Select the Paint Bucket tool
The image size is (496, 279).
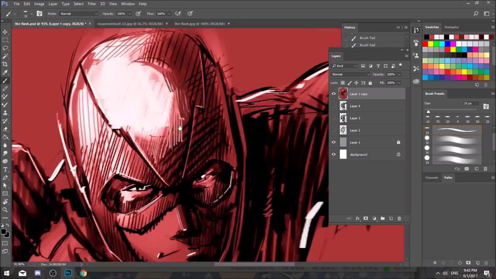[x=5, y=137]
